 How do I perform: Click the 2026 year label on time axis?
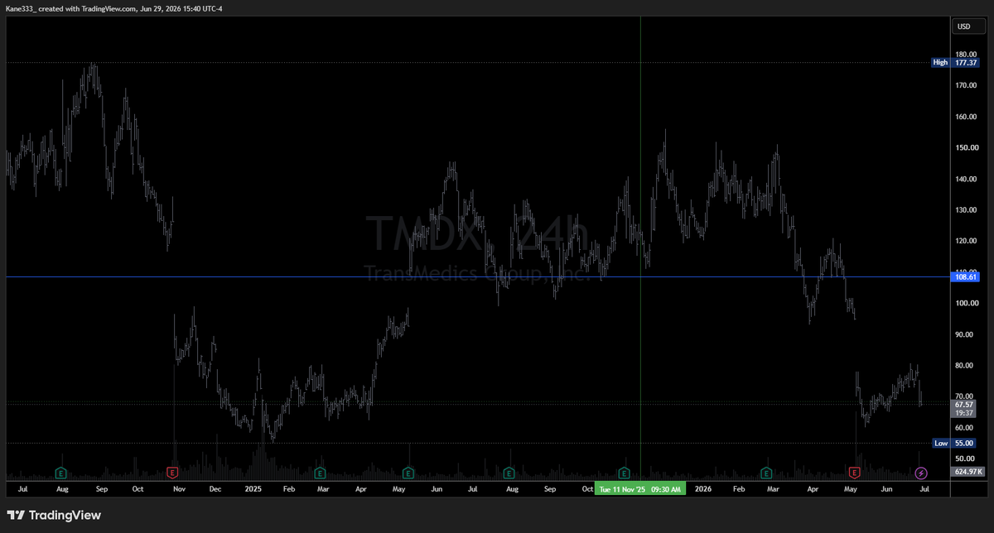click(x=703, y=489)
